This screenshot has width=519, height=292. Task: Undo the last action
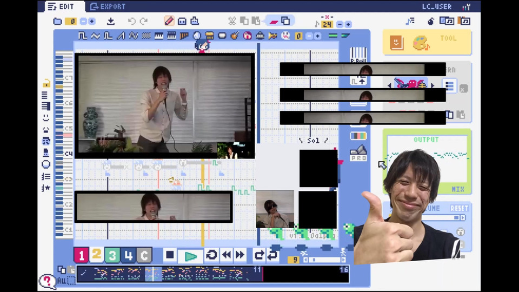pos(132,22)
